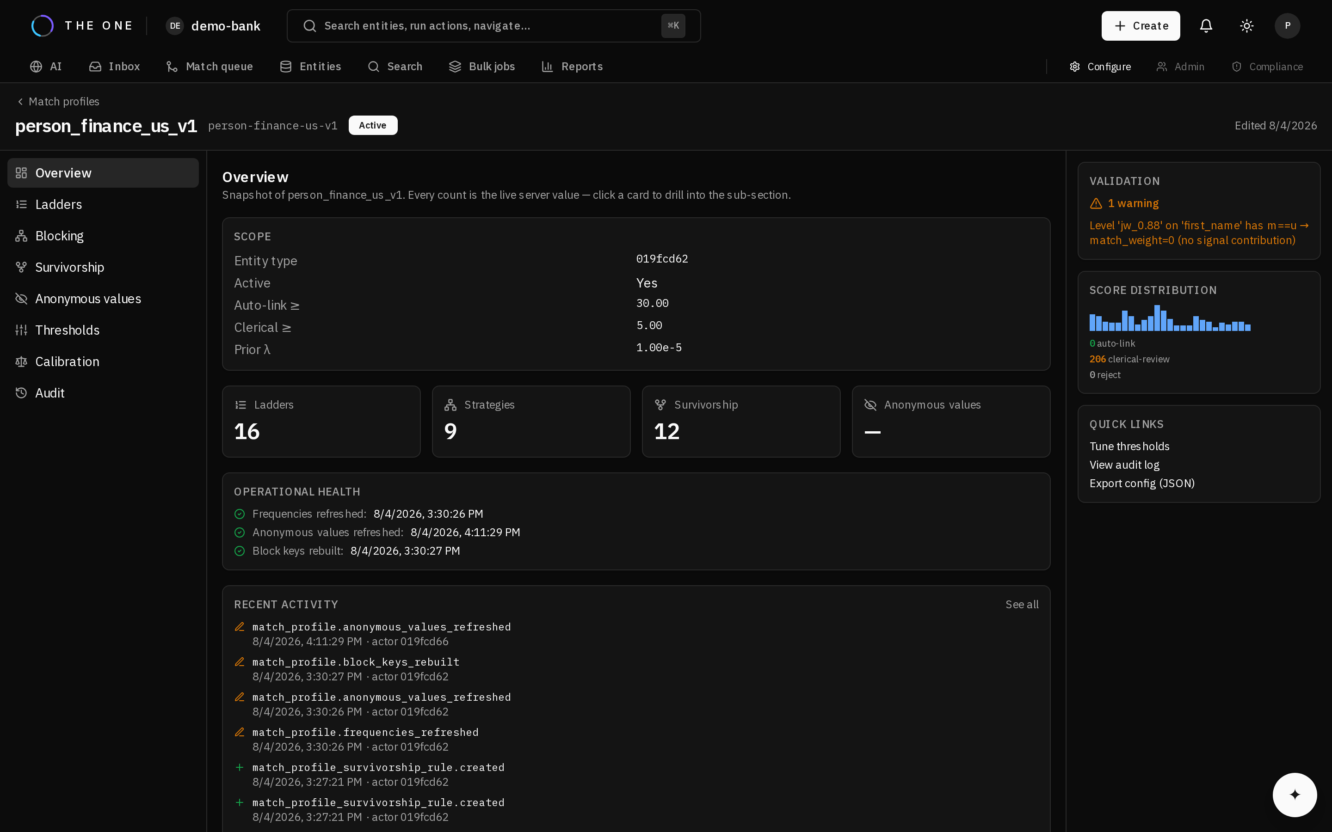Screen dimensions: 1332x832
Task: Open the Search nav tab
Action: [x=395, y=67]
